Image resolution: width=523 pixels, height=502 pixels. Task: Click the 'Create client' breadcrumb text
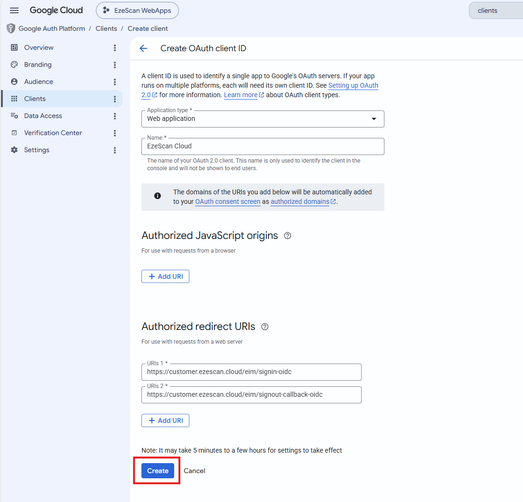click(148, 28)
